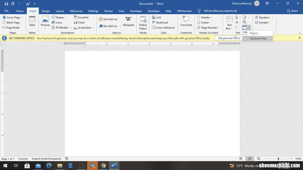Viewport: 303px width, 170px height.
Task: Click the Save icon in quick access toolbar
Action: click(x=6, y=4)
